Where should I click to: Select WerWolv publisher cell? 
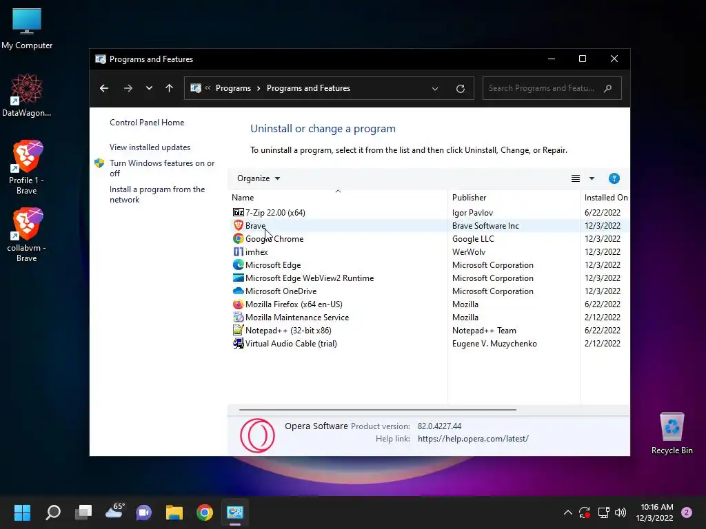[x=469, y=252]
